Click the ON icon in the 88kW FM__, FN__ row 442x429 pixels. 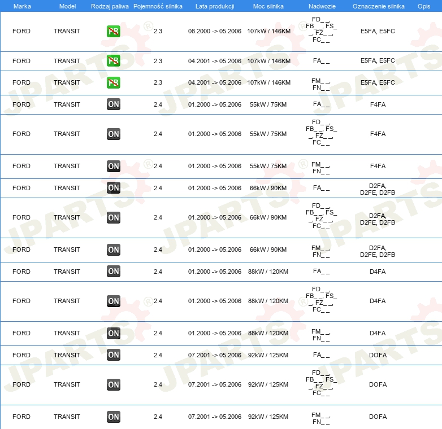(113, 334)
